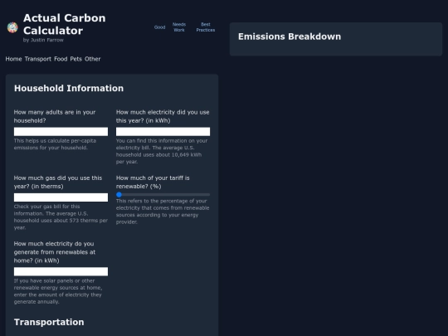The image size is (448, 336).
Task: Click the Emissions Breakdown panel heading
Action: click(x=290, y=37)
